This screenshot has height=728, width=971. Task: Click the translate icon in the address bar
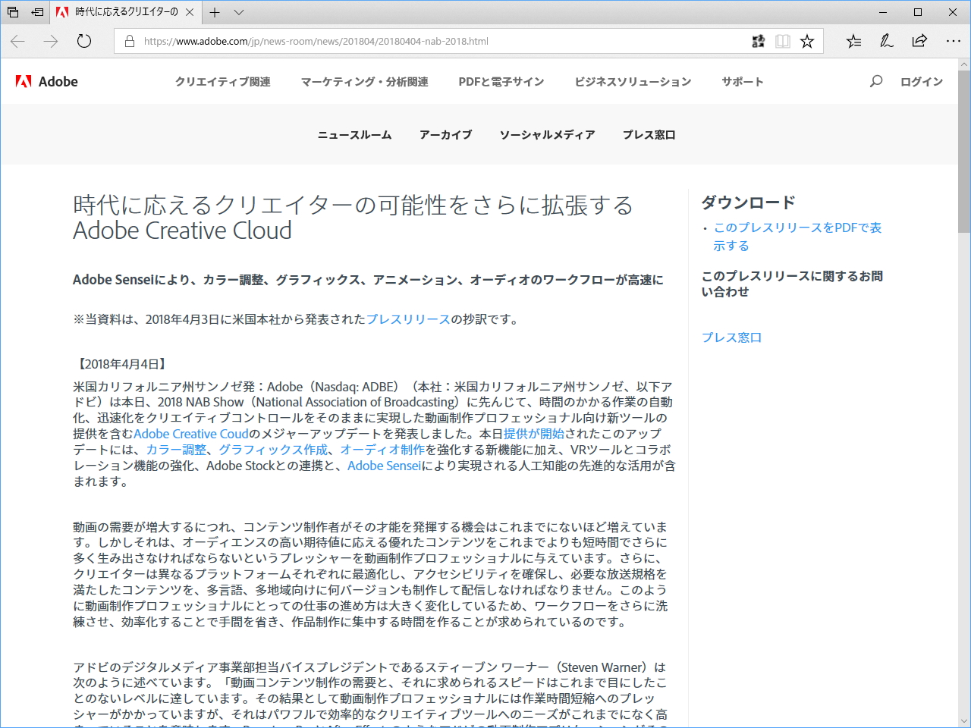(758, 42)
